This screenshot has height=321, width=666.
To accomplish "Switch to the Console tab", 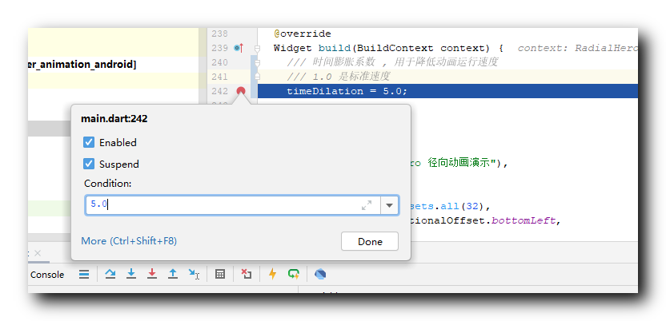I will pos(47,275).
